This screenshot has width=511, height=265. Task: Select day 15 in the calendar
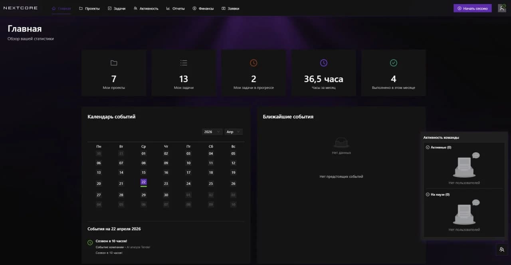[144, 173]
